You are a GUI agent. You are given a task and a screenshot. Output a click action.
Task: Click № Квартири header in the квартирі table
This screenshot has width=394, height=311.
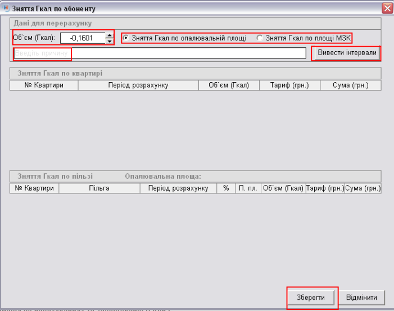click(44, 85)
